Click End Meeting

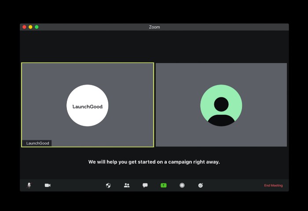(x=273, y=185)
